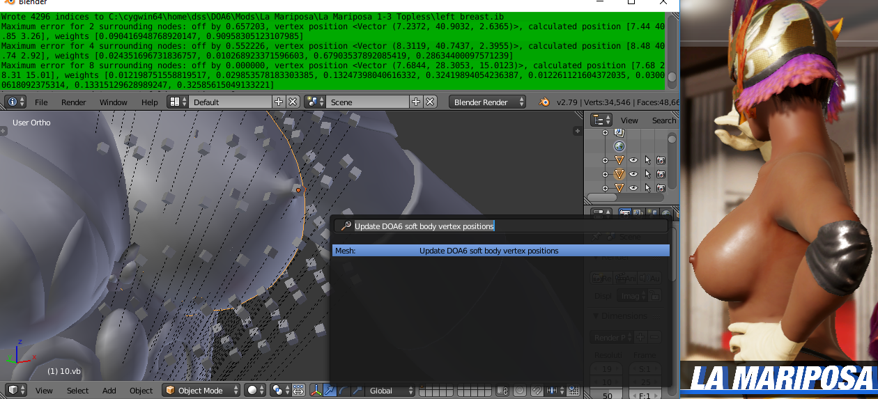Toggle camera renderability of the third mesh object

tap(661, 188)
